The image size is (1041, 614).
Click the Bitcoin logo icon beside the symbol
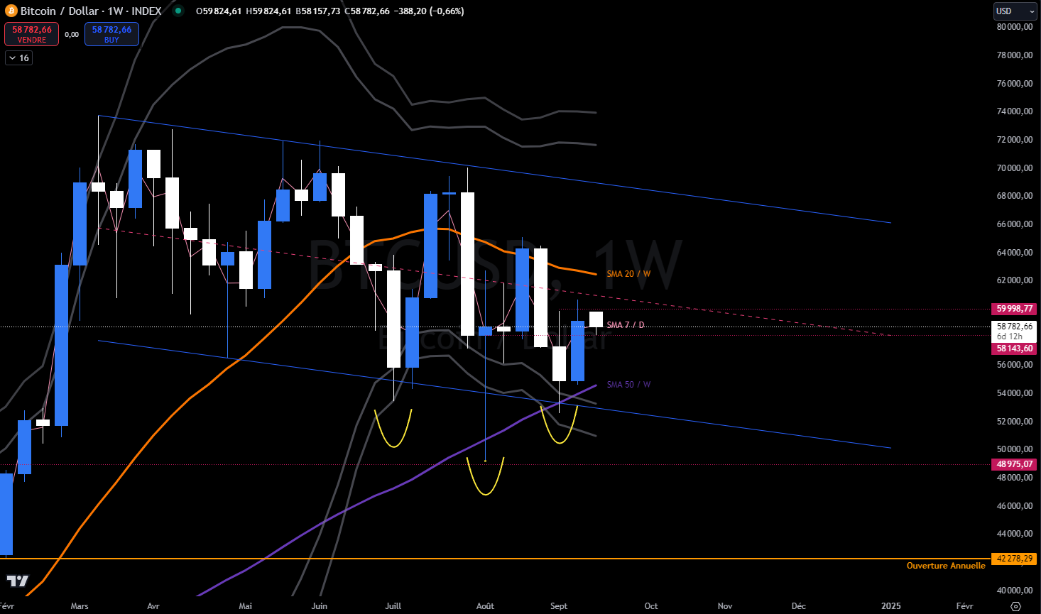(x=11, y=11)
